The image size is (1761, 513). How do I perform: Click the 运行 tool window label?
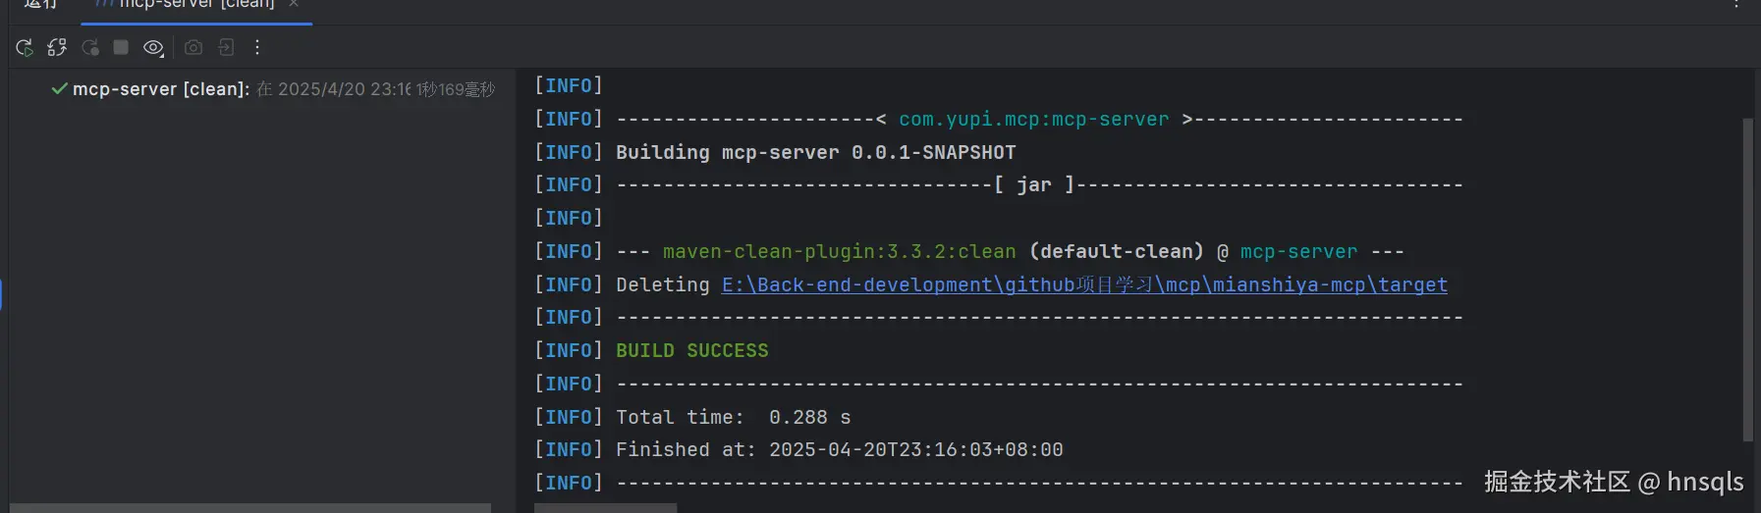pyautogui.click(x=40, y=5)
